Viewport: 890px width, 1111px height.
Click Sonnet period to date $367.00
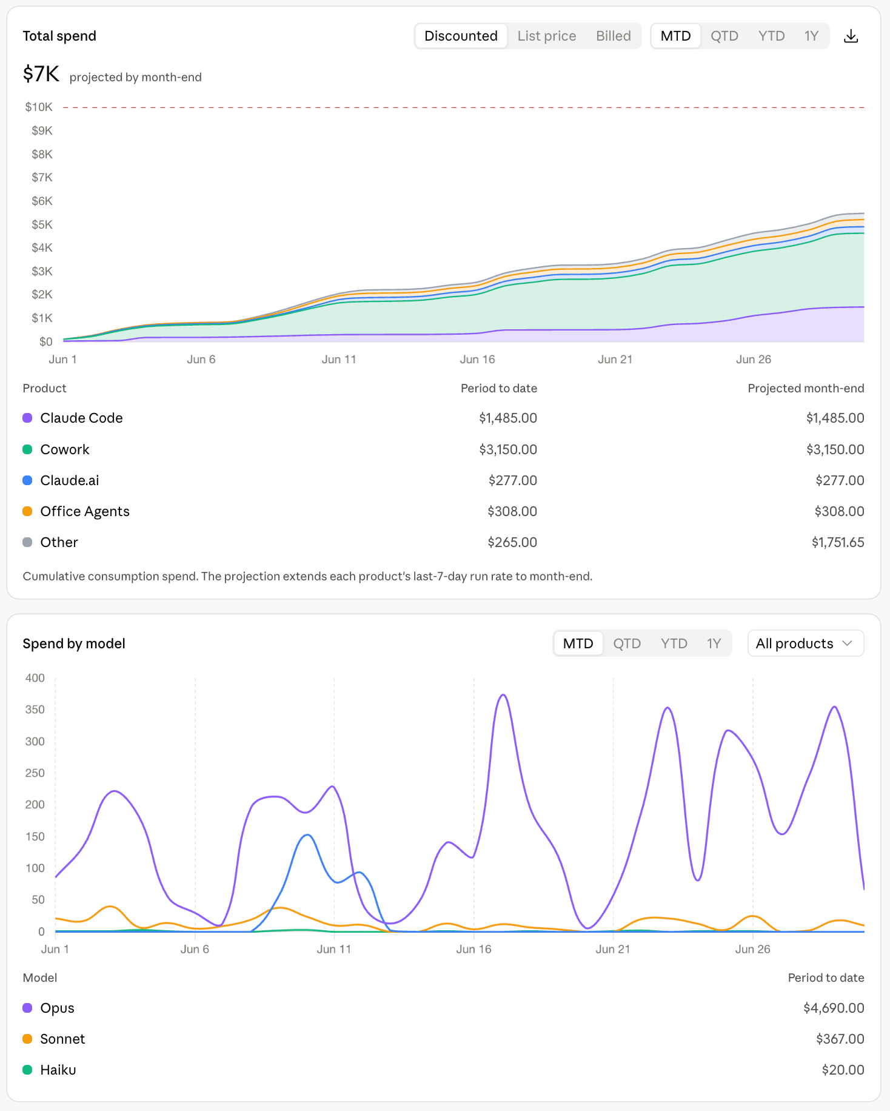point(840,1039)
